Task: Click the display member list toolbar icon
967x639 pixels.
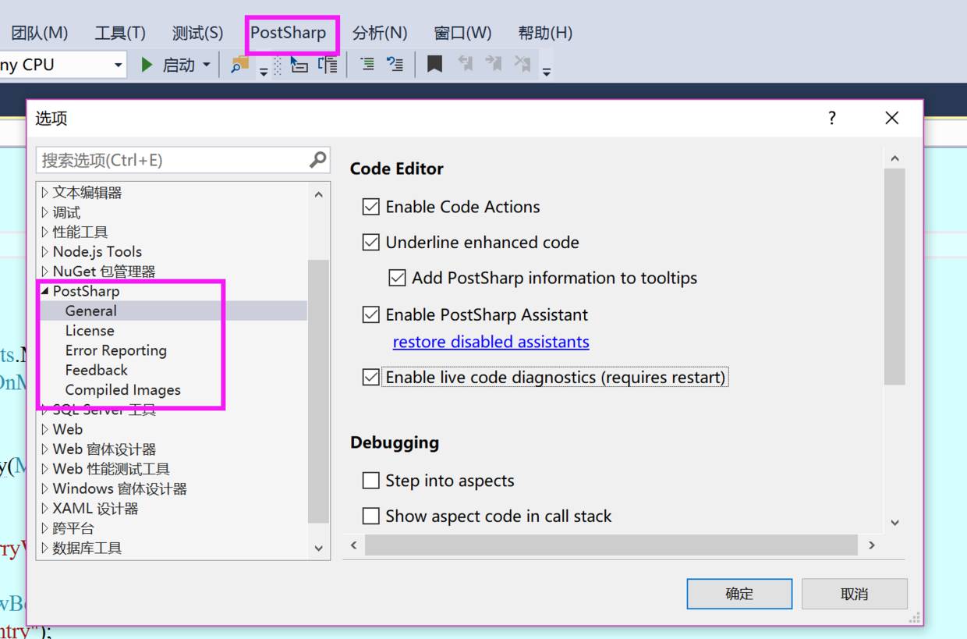Action: pyautogui.click(x=299, y=64)
